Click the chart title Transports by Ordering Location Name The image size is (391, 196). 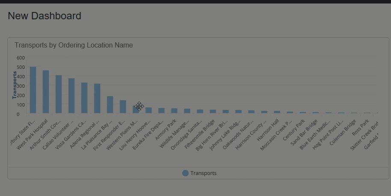point(74,45)
